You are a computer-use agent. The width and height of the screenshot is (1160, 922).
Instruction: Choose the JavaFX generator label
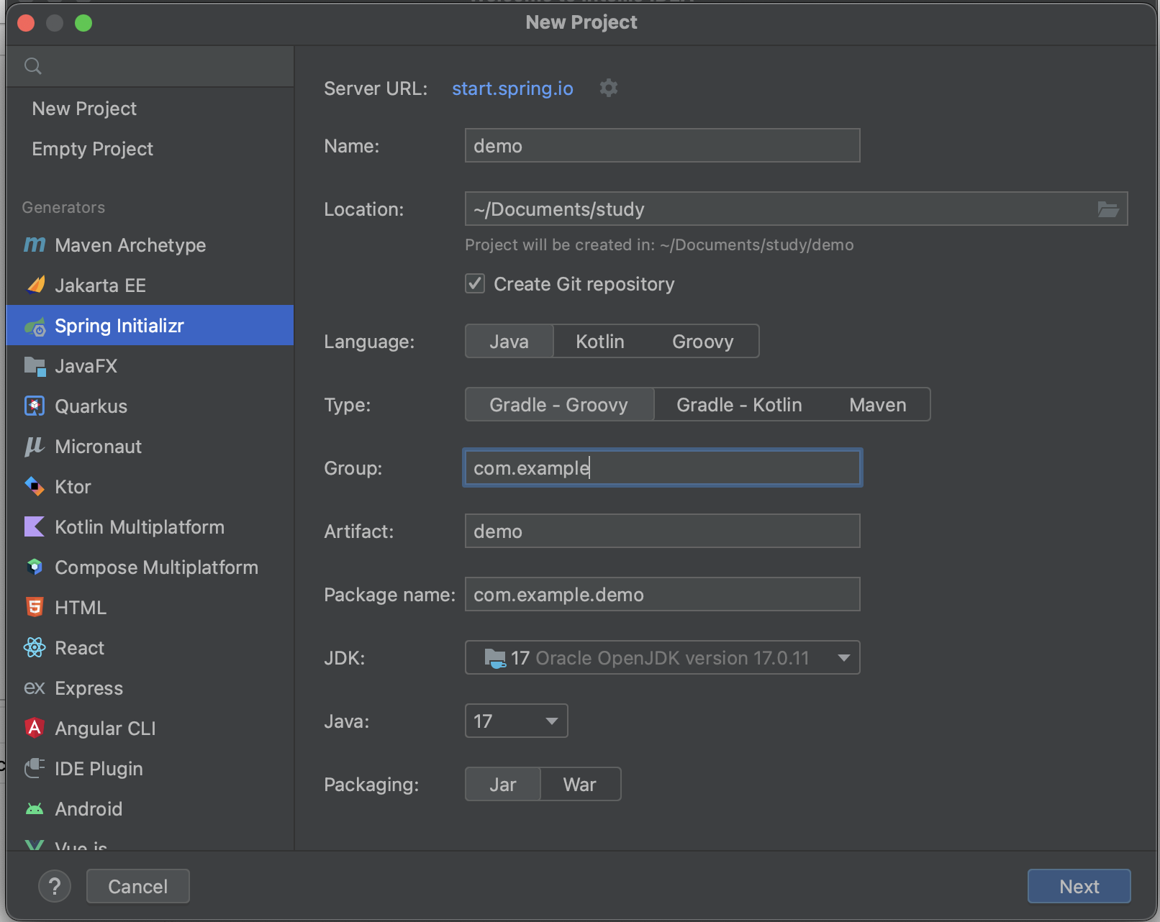(x=86, y=366)
